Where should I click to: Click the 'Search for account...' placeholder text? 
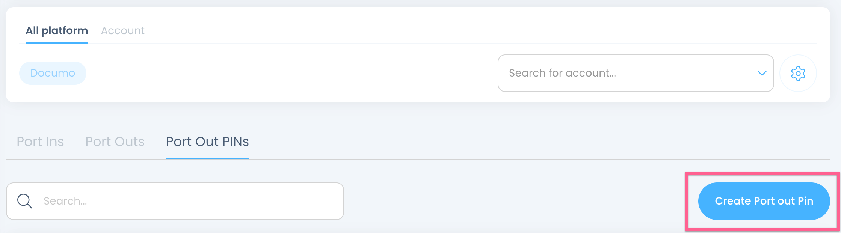[x=562, y=73]
